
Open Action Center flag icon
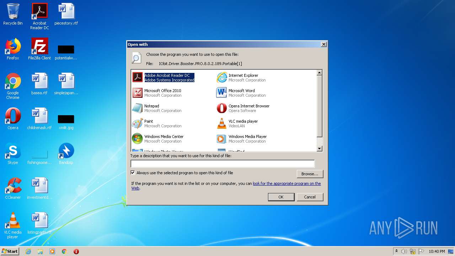421,251
